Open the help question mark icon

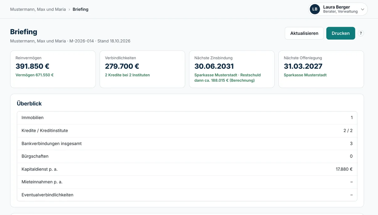(x=361, y=33)
